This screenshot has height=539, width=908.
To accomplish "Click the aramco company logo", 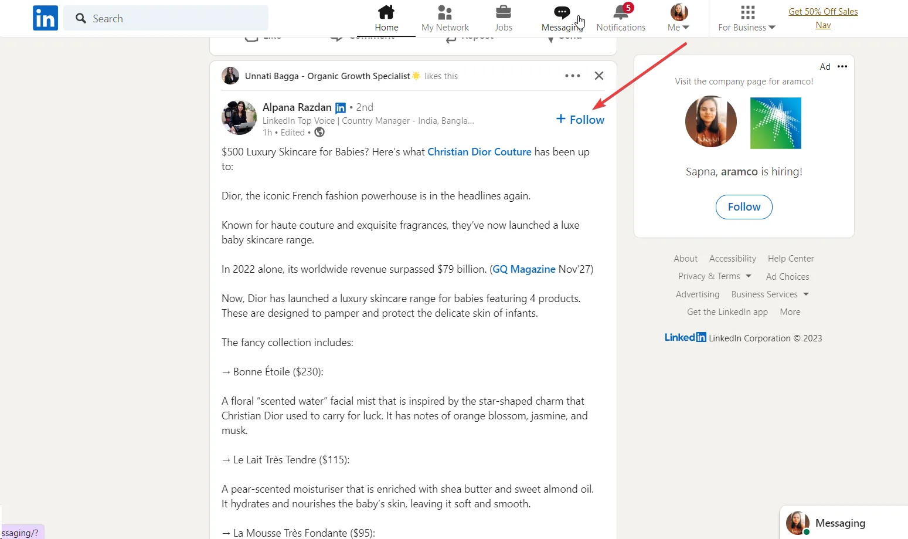I will click(x=776, y=123).
